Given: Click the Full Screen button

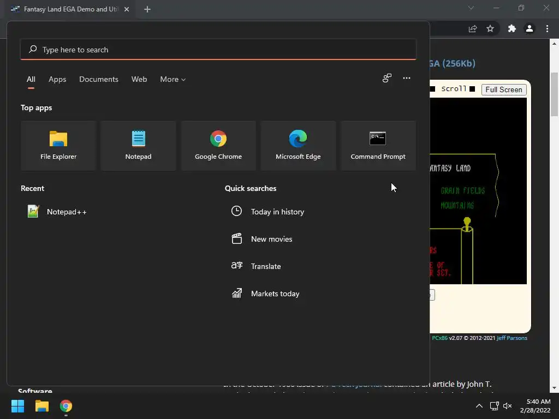Looking at the screenshot, I should 503,89.
